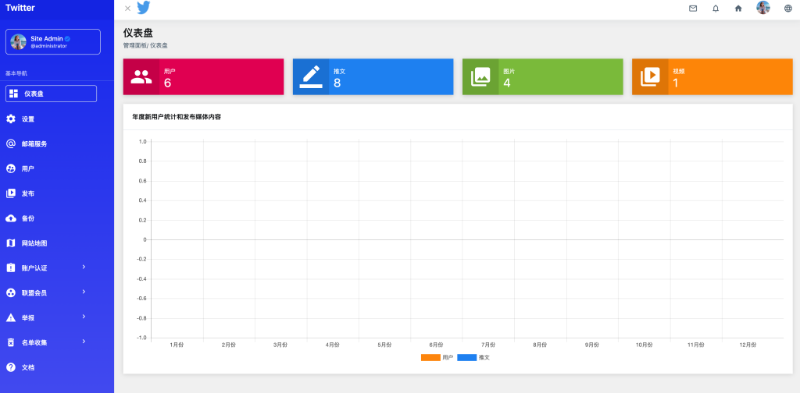The height and width of the screenshot is (393, 800).
Task: Click the @administrator handle
Action: click(x=49, y=46)
